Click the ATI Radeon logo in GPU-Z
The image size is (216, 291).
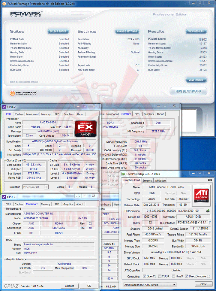[201, 196]
